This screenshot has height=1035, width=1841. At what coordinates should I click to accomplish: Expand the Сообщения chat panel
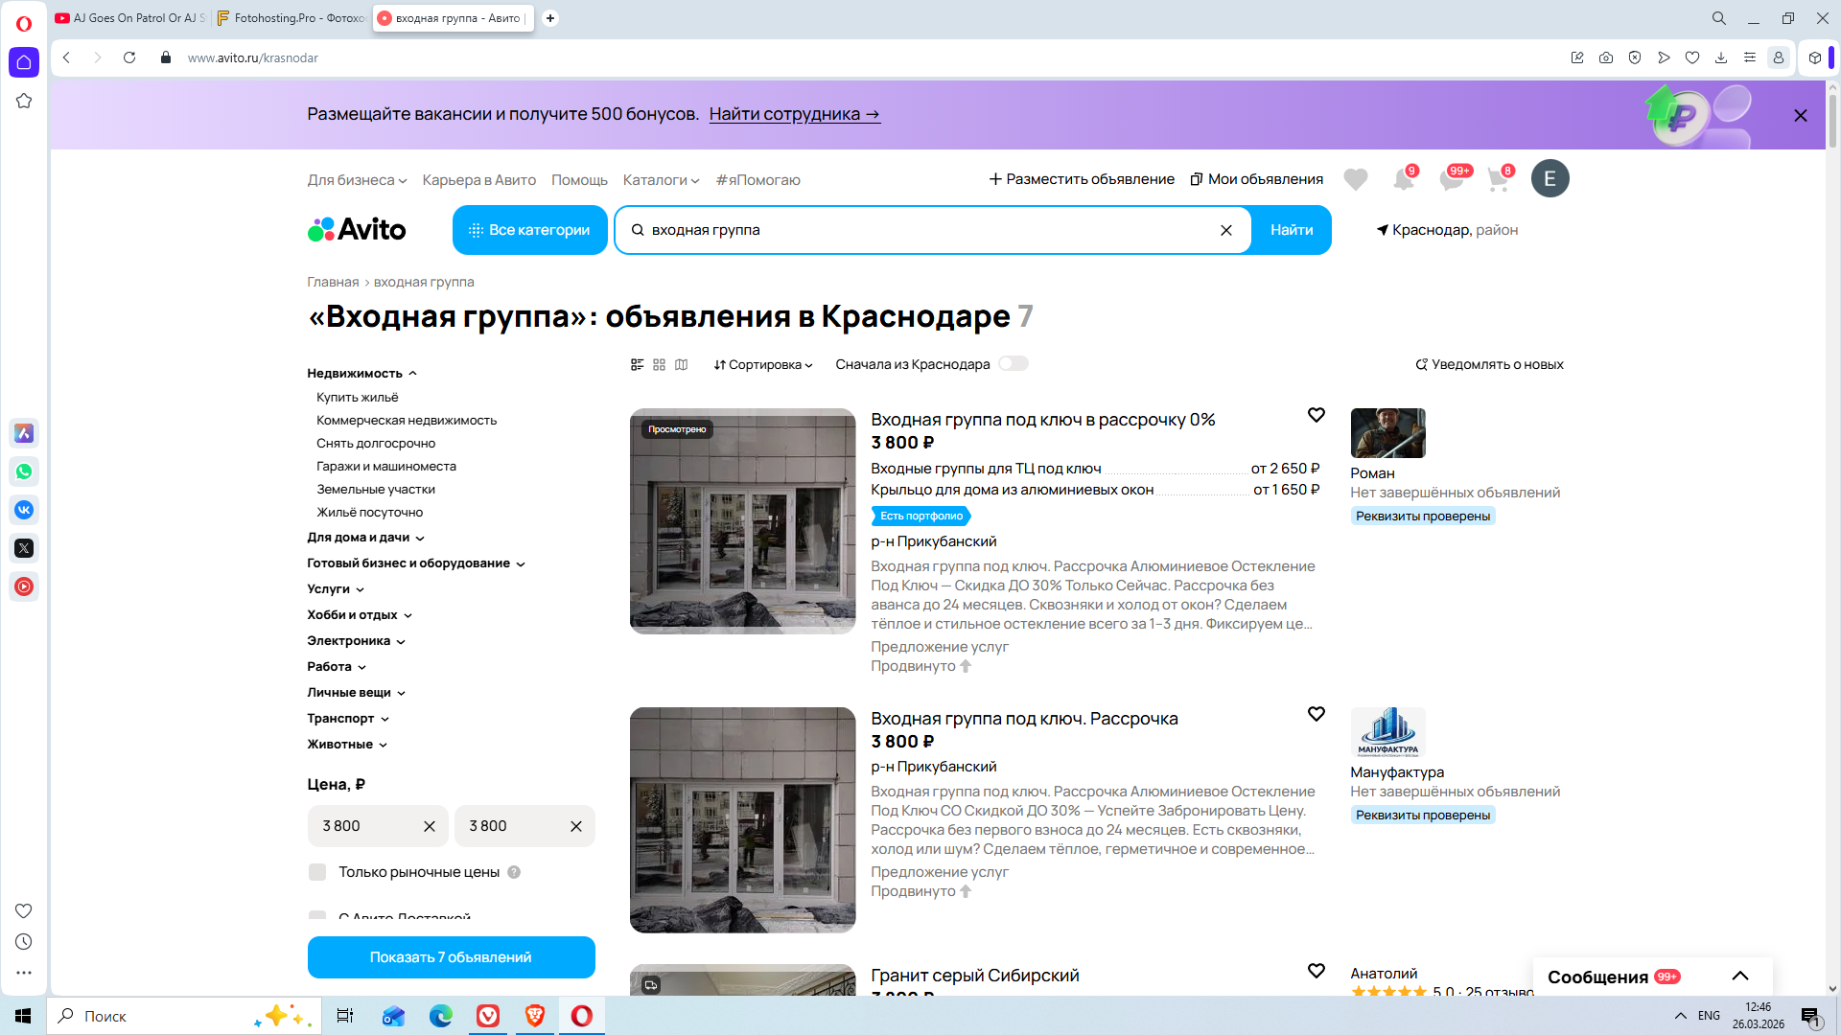1739,977
